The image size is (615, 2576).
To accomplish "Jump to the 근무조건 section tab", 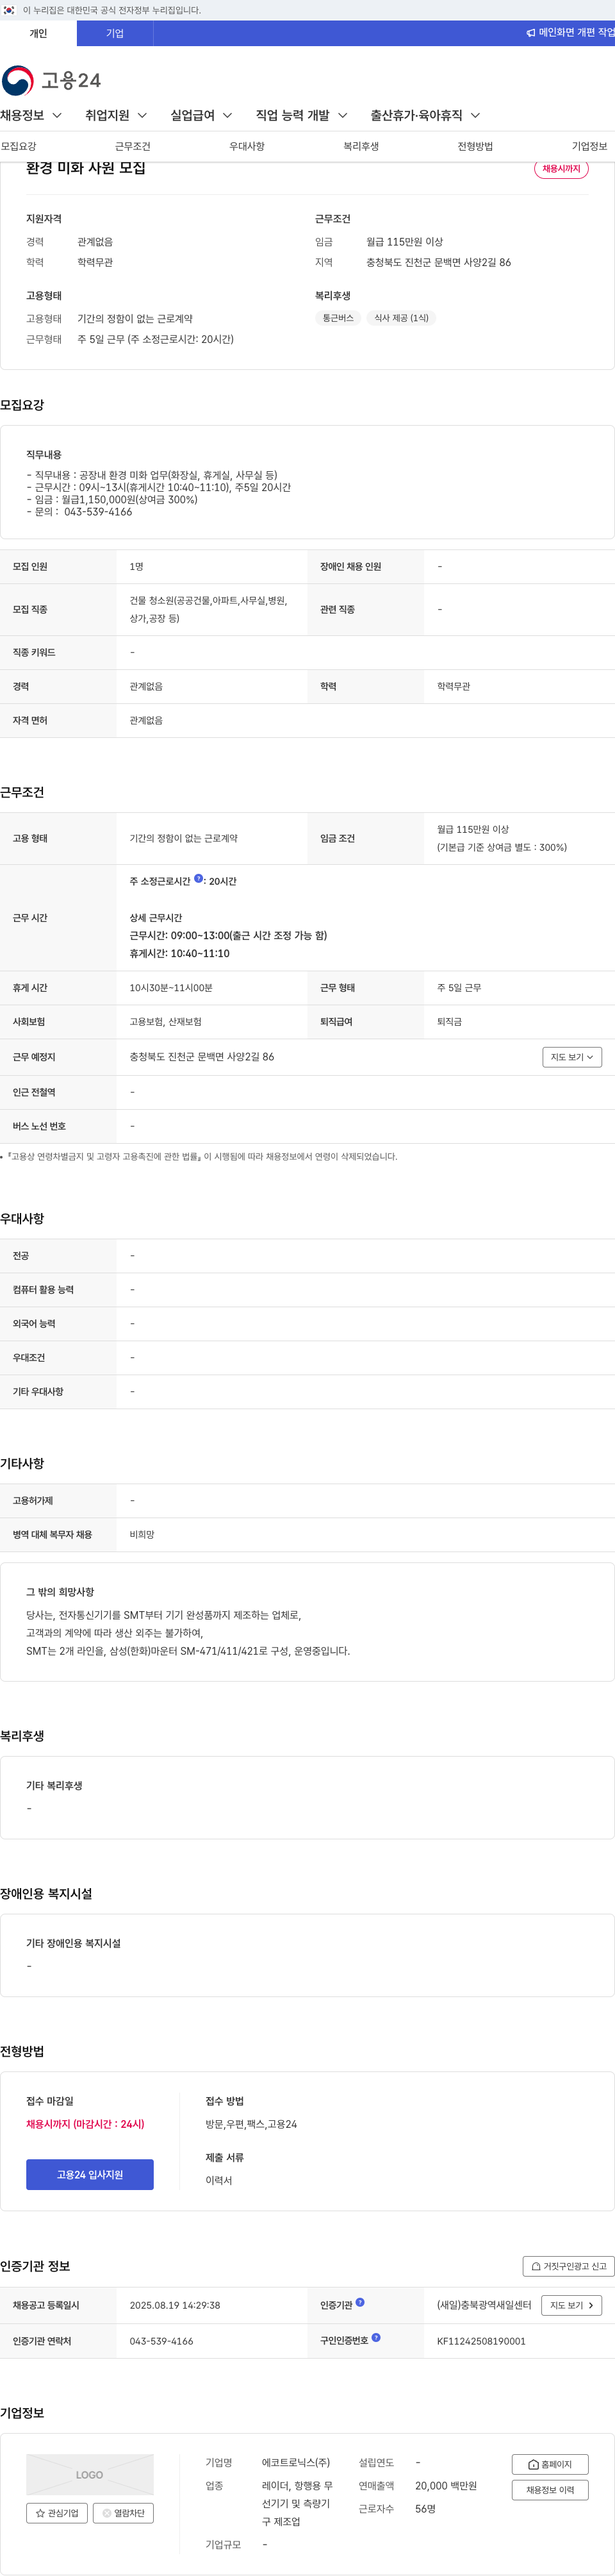I will pyautogui.click(x=132, y=146).
